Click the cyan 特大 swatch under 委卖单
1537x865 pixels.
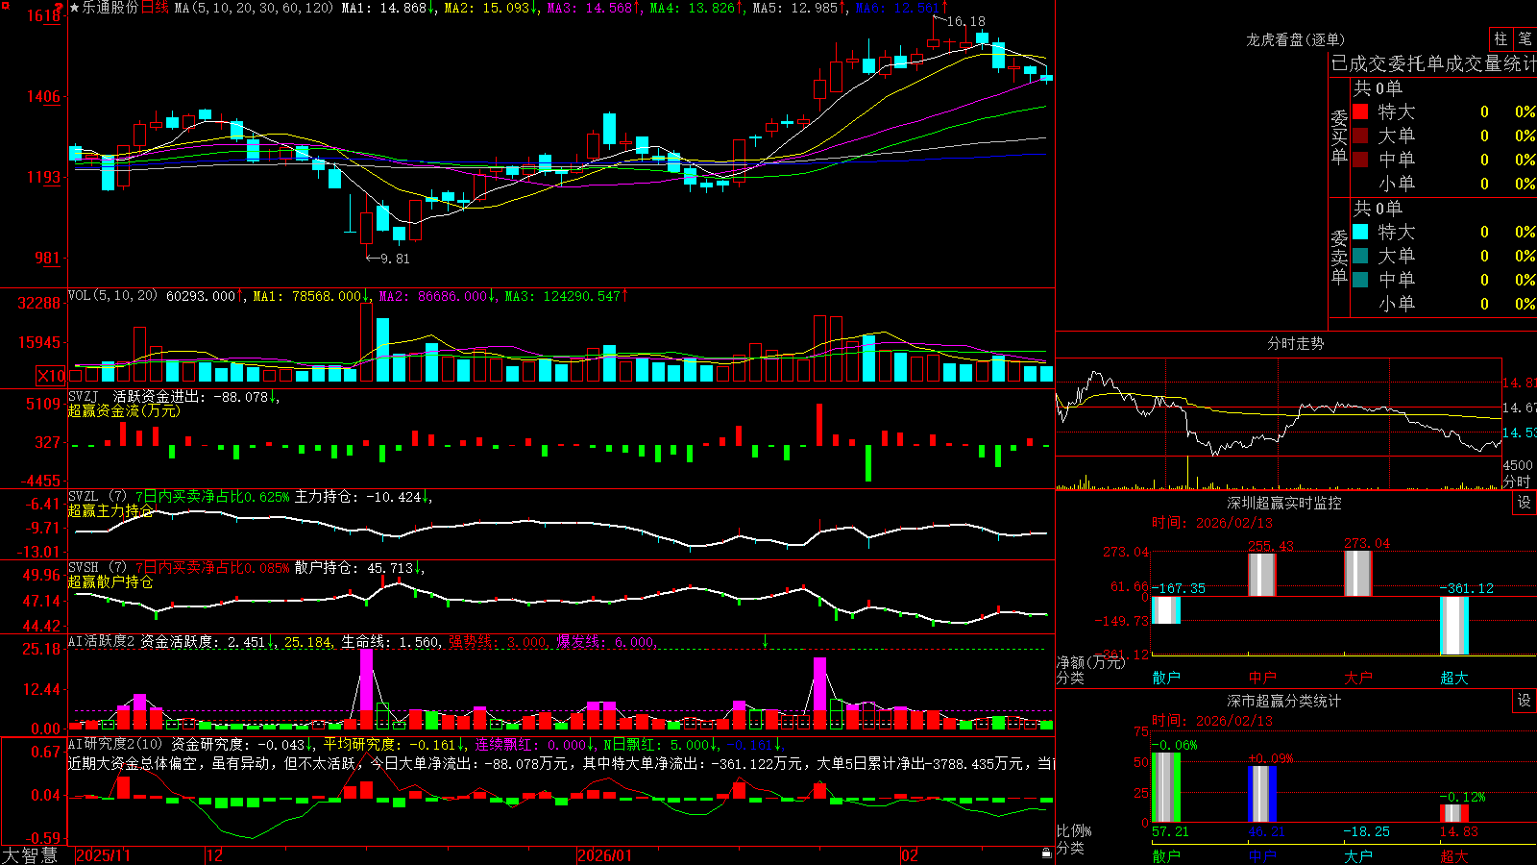click(1360, 232)
